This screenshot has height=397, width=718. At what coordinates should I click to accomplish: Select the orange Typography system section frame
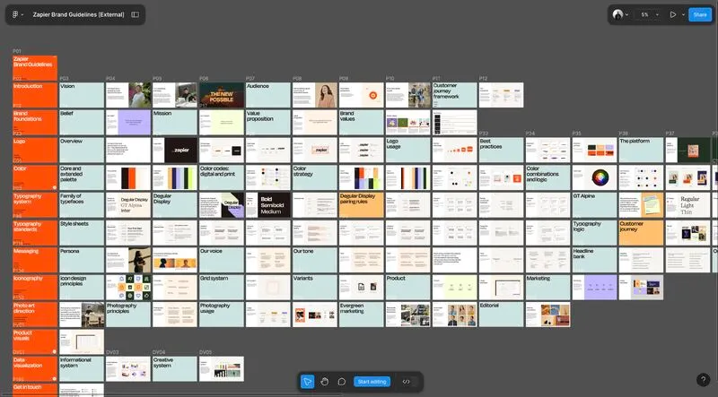point(35,205)
